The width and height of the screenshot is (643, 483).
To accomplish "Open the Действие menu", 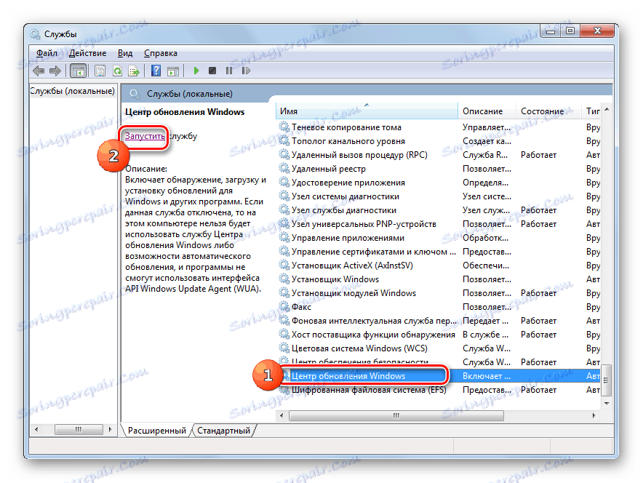I will pyautogui.click(x=87, y=53).
